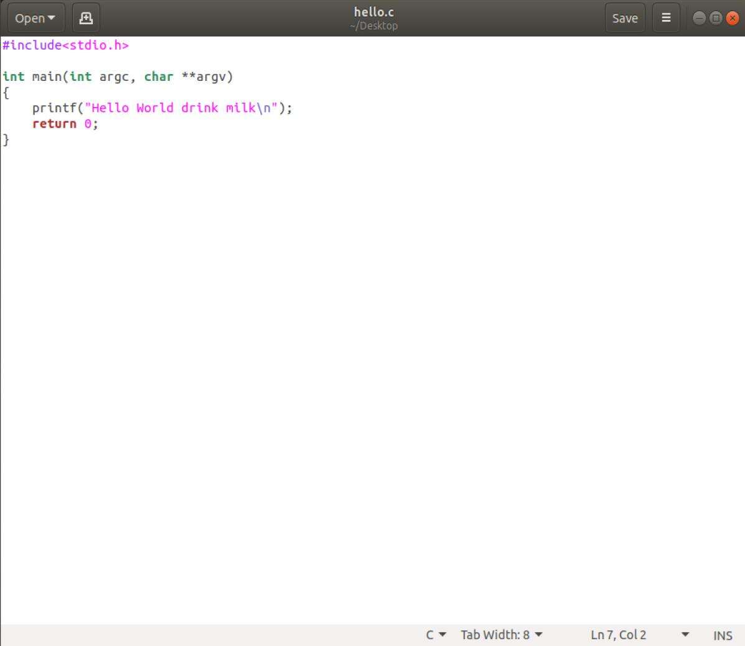The width and height of the screenshot is (745, 646).
Task: Click the Open file button
Action: pyautogui.click(x=35, y=18)
